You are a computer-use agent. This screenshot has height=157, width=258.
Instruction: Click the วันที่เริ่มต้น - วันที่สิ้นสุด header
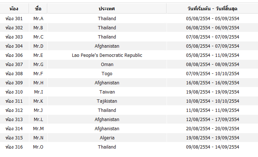coord(212,8)
